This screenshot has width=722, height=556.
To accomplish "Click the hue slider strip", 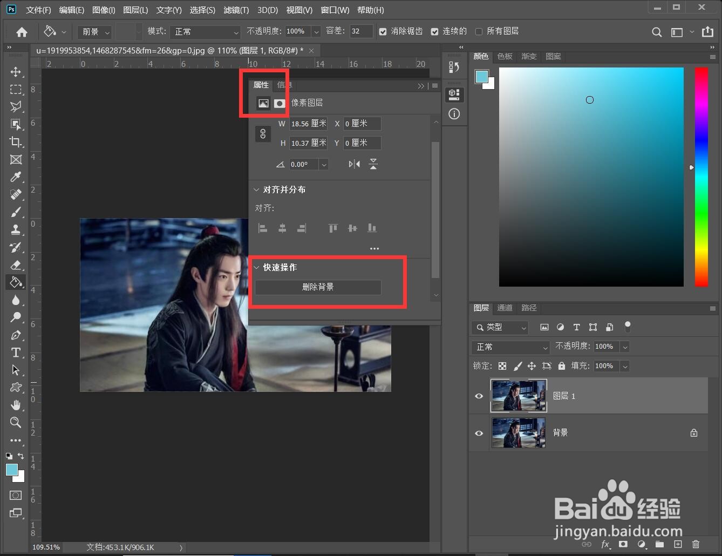I will pyautogui.click(x=701, y=177).
